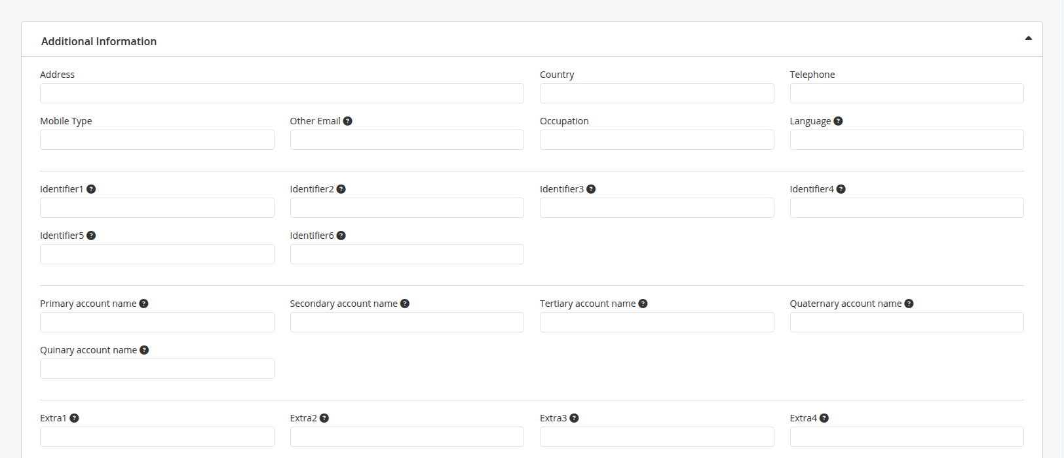This screenshot has width=1064, height=458.
Task: Focus the Secondary account name input
Action: [407, 323]
